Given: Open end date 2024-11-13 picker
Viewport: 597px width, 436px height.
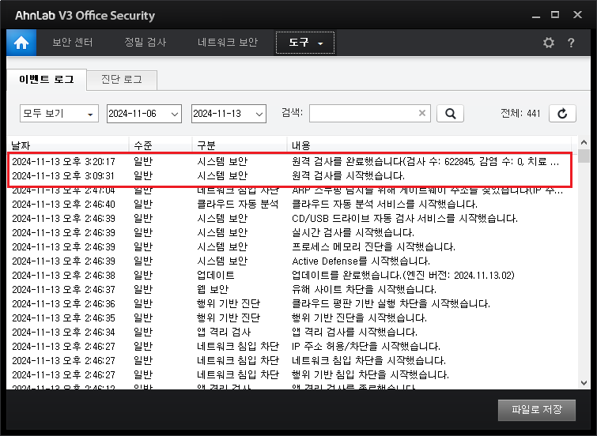Looking at the screenshot, I should 229,114.
